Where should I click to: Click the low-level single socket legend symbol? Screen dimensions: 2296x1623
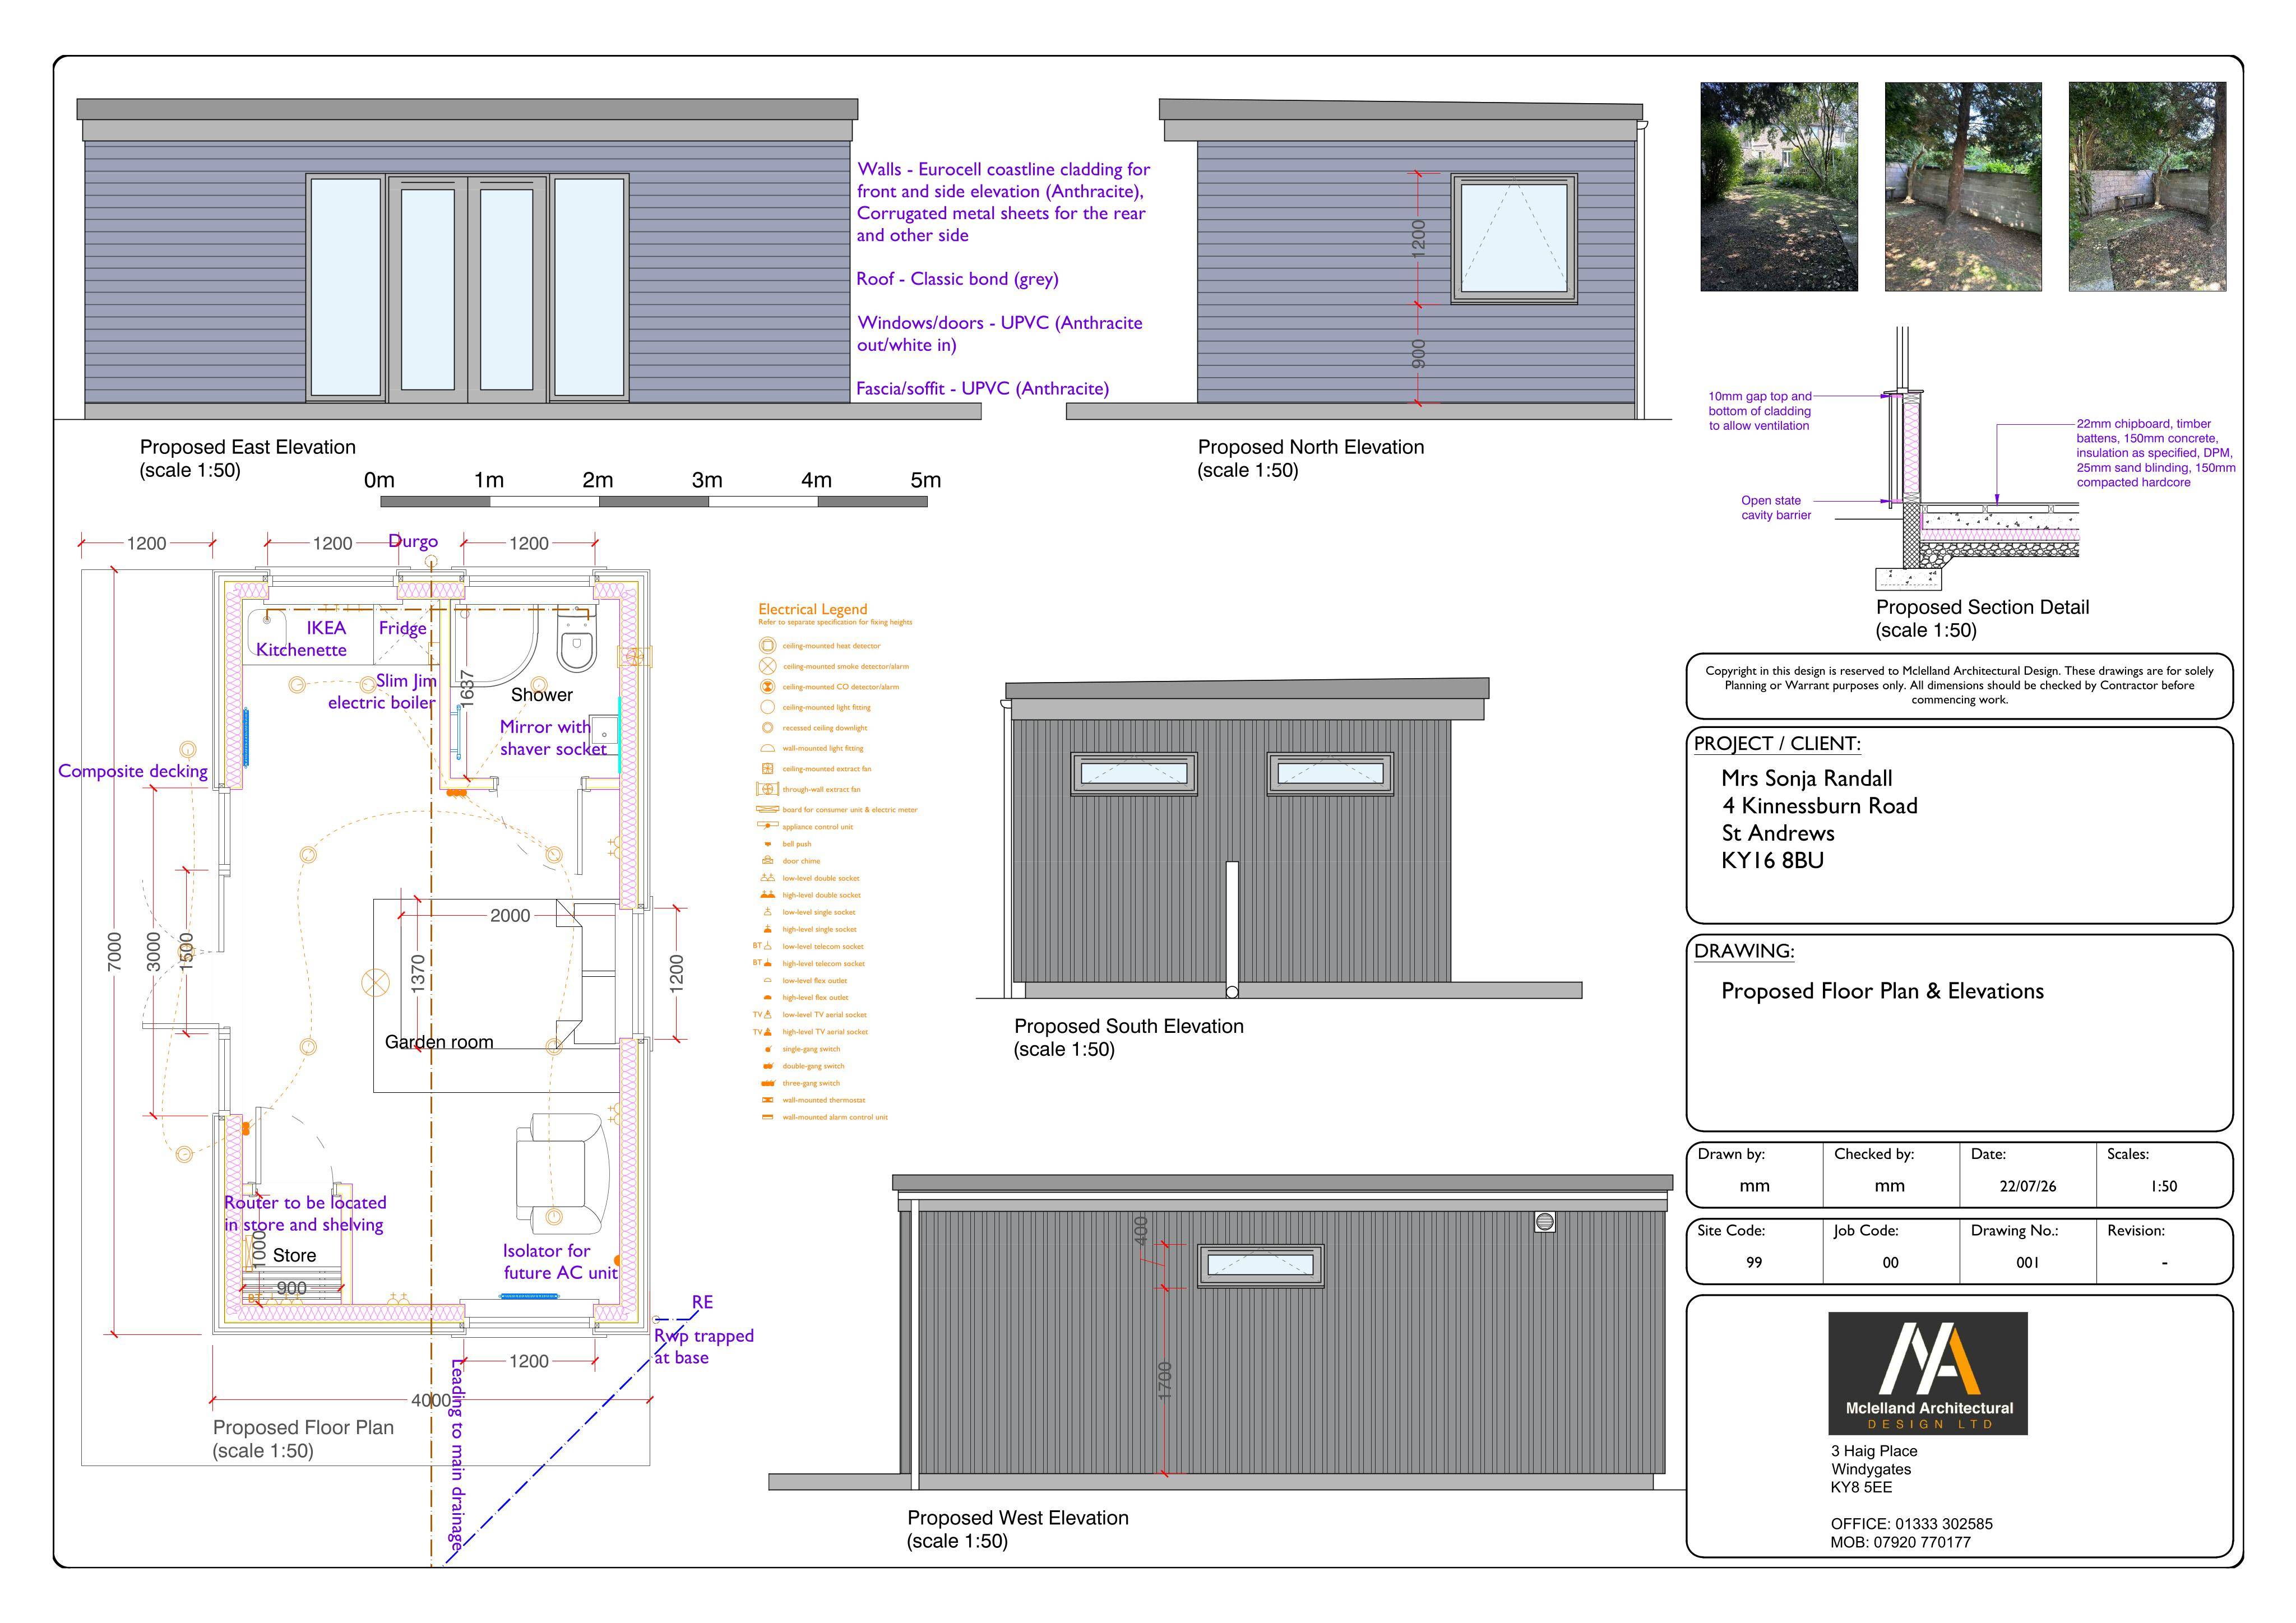(x=767, y=911)
